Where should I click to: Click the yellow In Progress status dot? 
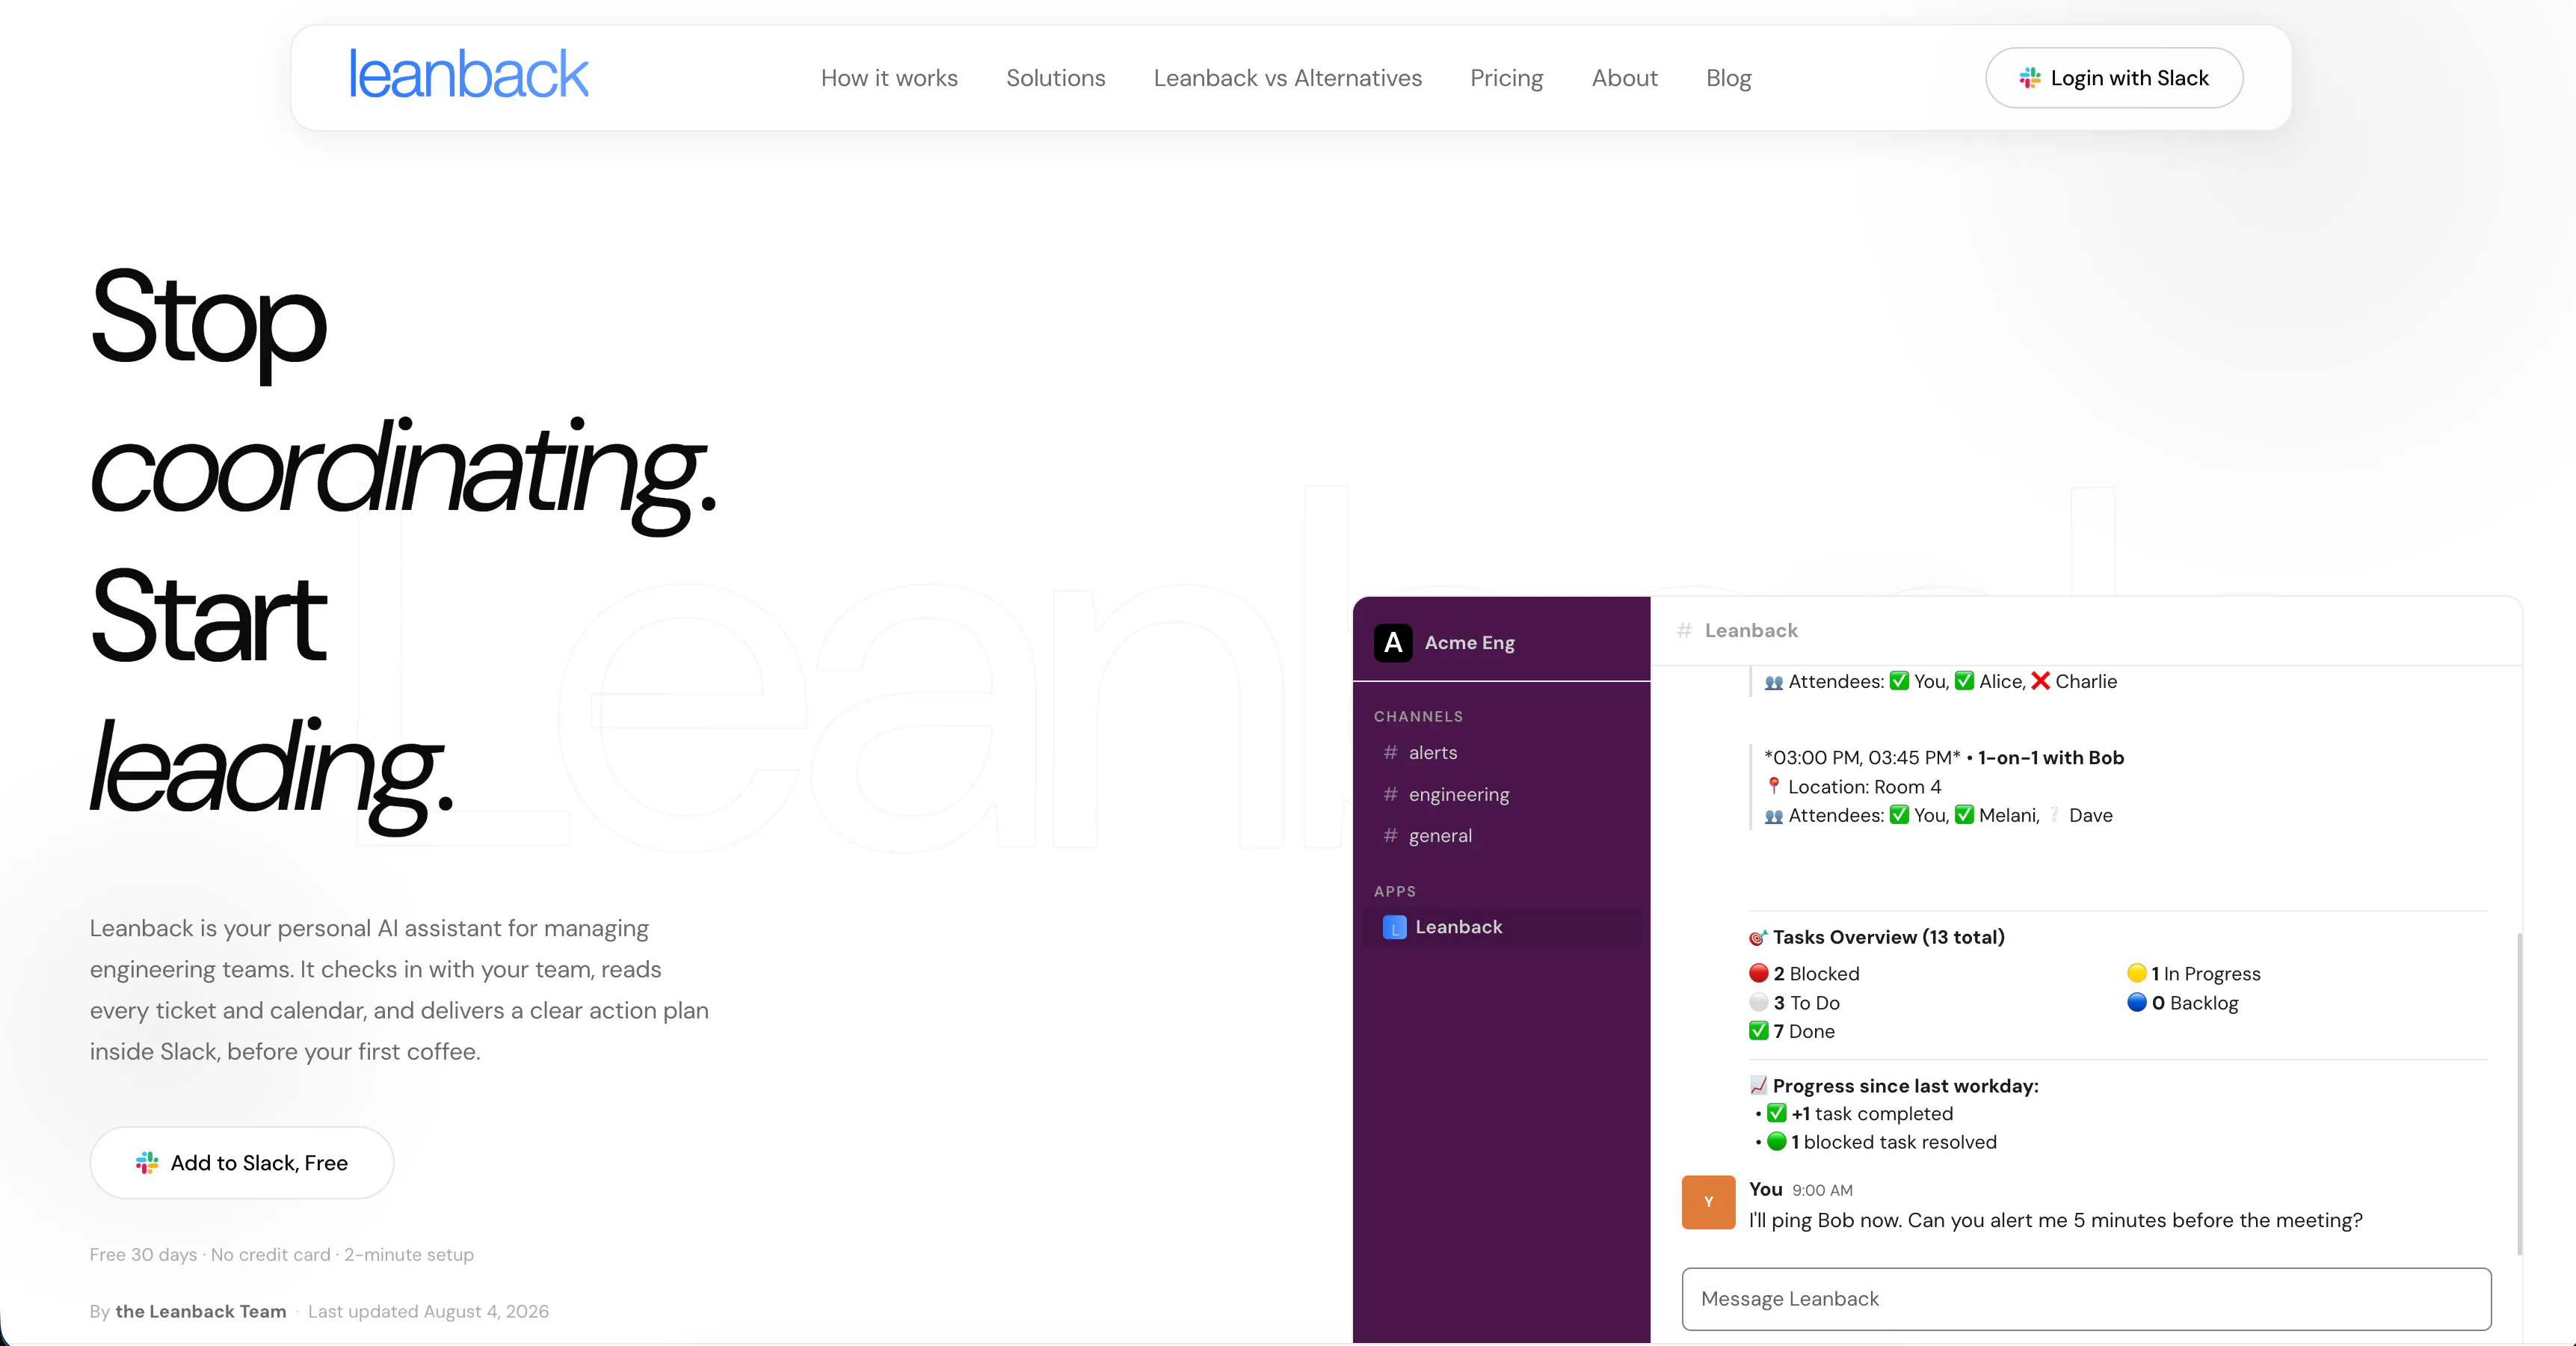pos(2136,973)
